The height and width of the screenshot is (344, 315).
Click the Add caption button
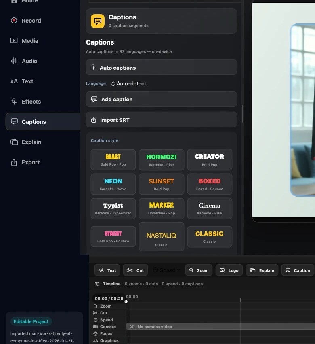[x=161, y=99]
